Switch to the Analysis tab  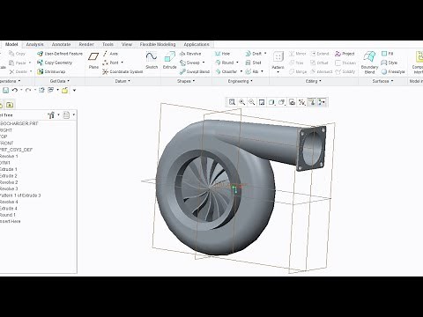click(34, 44)
